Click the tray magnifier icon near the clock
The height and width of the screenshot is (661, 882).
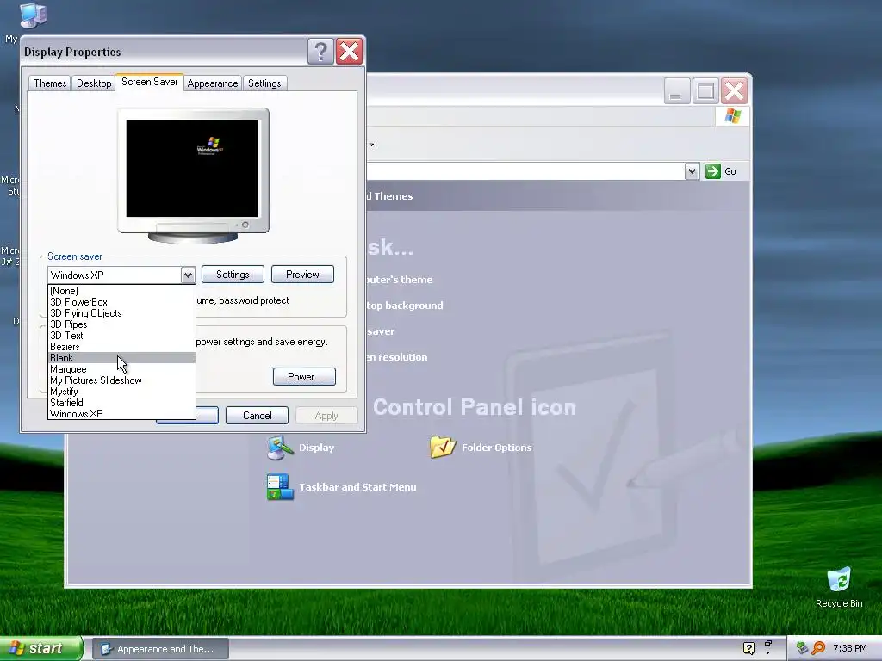[818, 648]
